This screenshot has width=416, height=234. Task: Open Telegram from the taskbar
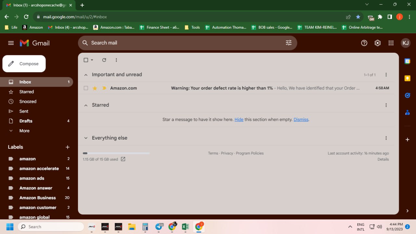click(159, 227)
